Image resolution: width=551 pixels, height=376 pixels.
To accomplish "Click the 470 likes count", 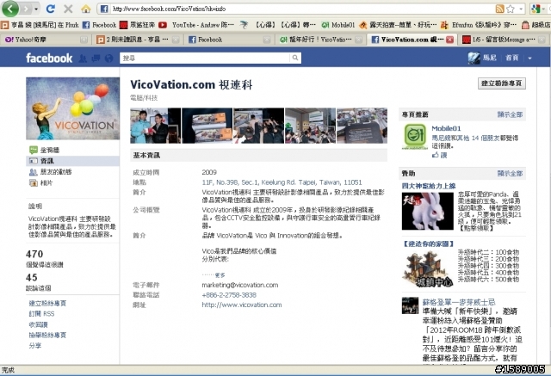I will [x=34, y=254].
